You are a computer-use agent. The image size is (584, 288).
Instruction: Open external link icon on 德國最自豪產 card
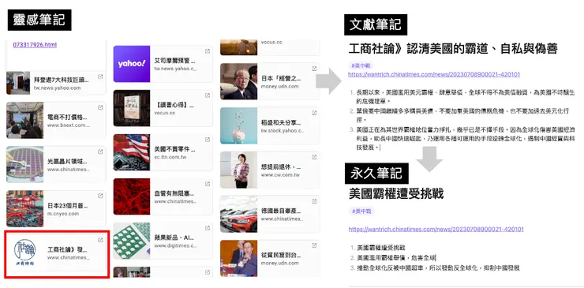point(314,201)
